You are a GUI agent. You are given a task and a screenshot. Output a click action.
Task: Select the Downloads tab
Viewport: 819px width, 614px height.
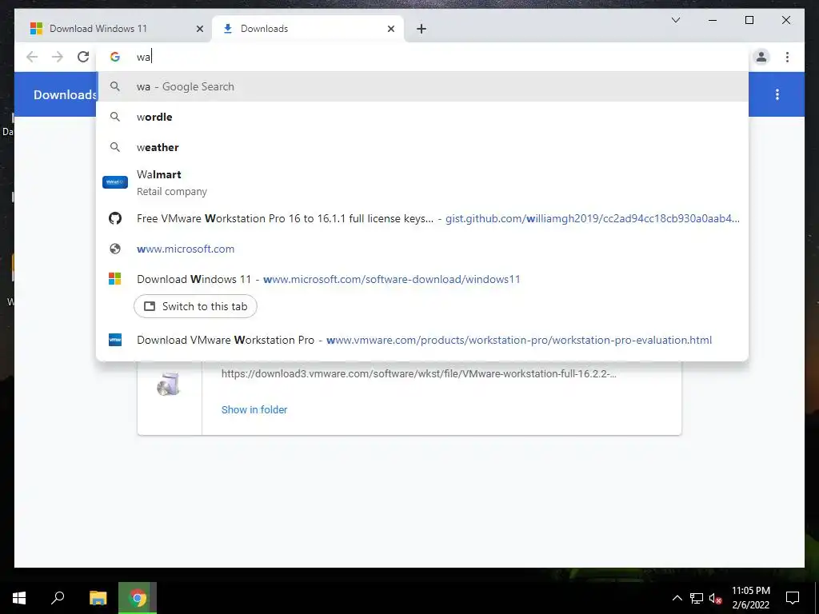308,29
